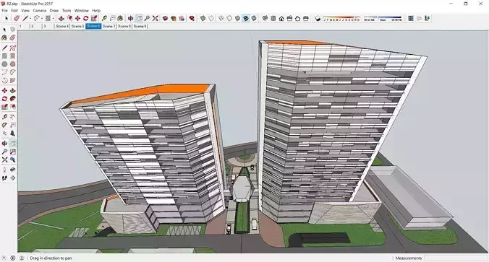Choose the Offset tool in top toolbar

point(69,18)
